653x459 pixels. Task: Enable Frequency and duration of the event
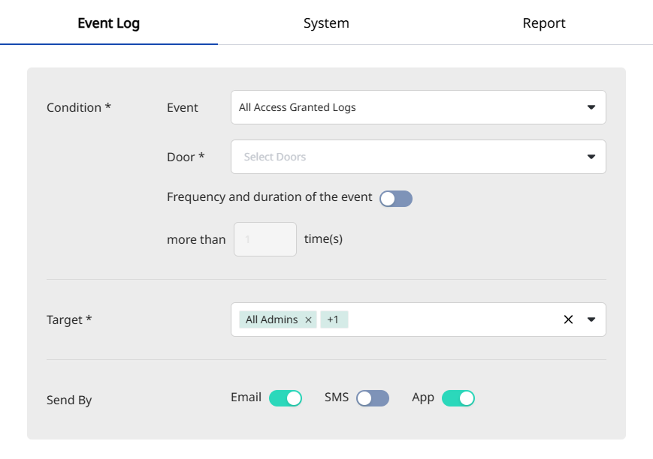tap(396, 199)
